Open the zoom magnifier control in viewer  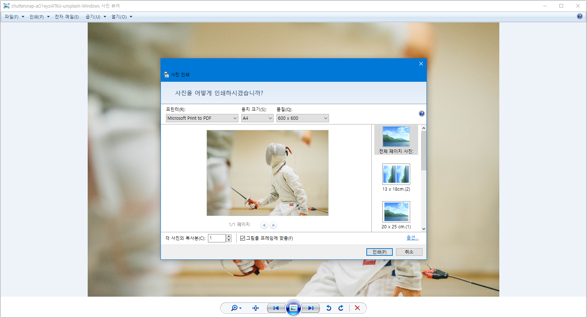pyautogui.click(x=236, y=308)
